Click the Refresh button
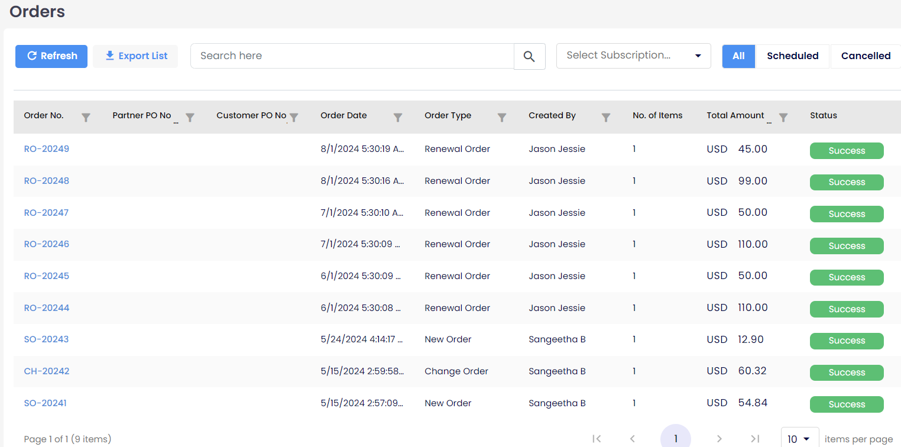Screen dimensions: 901x447 [x=51, y=56]
